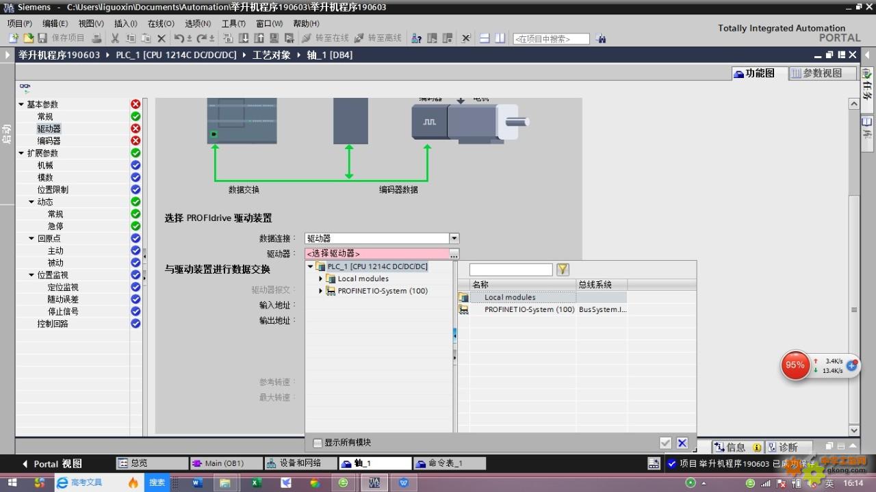Click the filter text field in picker
Image resolution: width=876 pixels, height=492 pixels.
[511, 270]
